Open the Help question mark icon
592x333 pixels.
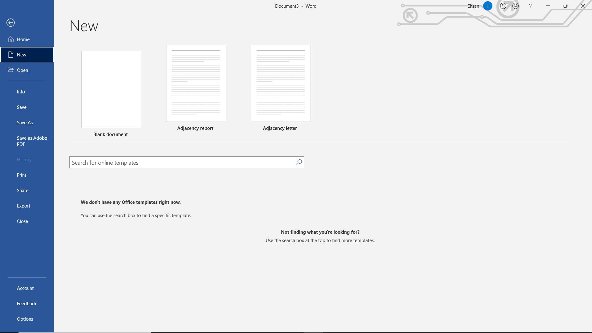click(530, 6)
